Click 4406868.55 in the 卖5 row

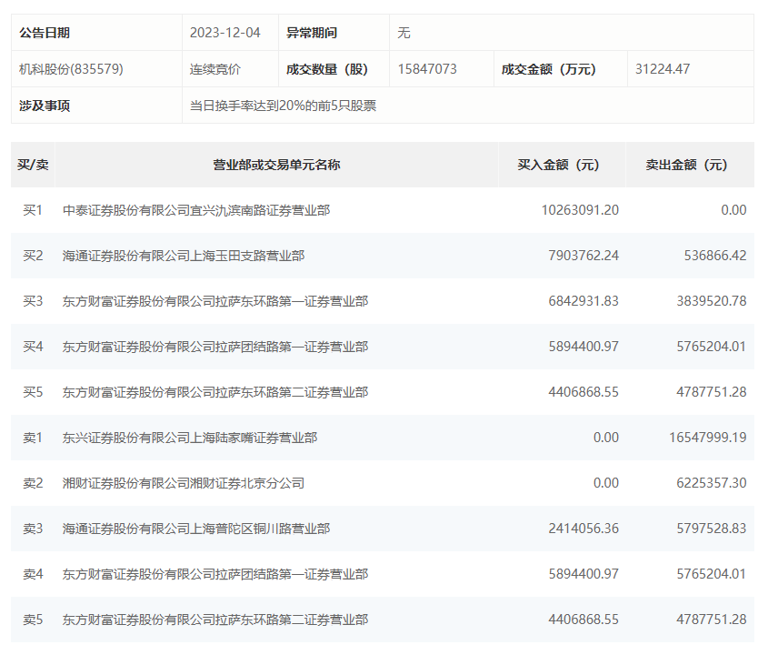point(583,620)
